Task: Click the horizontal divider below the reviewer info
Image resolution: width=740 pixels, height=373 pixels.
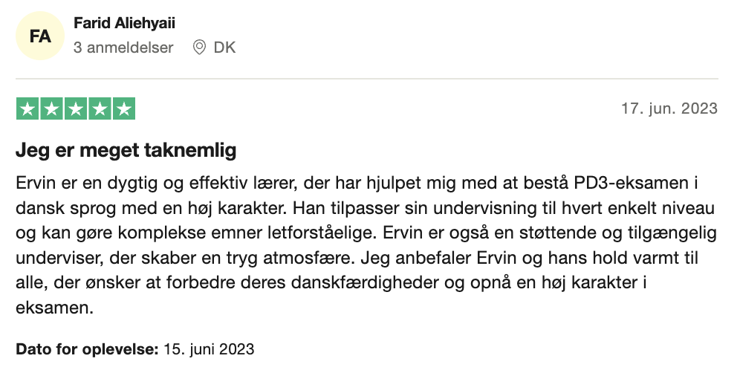Action: (367, 78)
